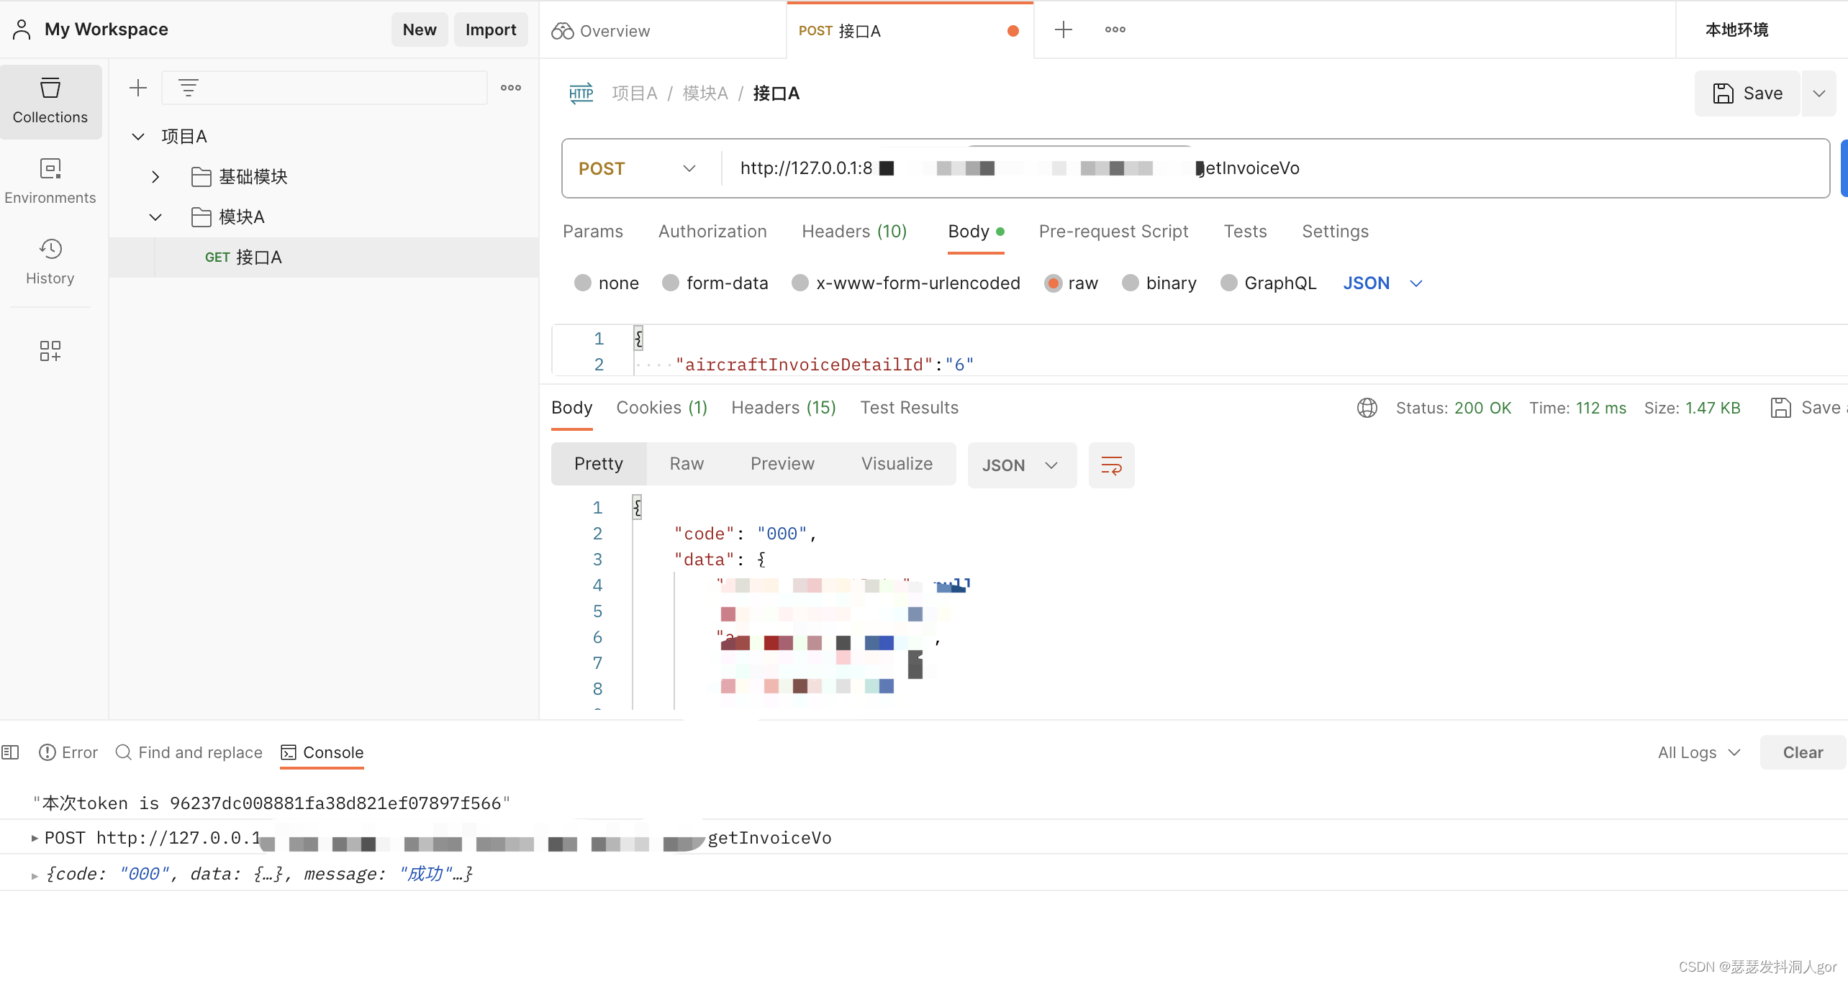Switch to the Test Results response tab
This screenshot has width=1848, height=981.
click(910, 407)
